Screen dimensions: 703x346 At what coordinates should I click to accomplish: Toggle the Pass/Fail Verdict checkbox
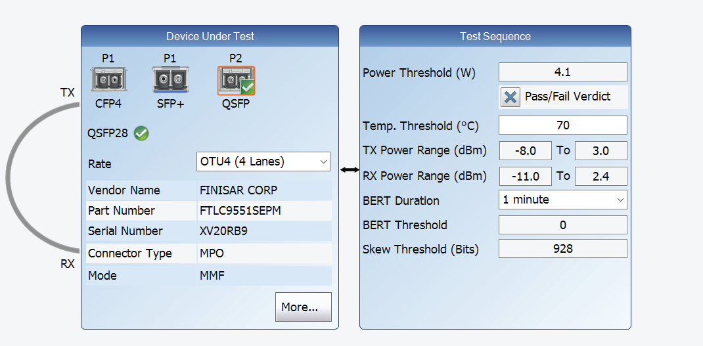click(510, 97)
